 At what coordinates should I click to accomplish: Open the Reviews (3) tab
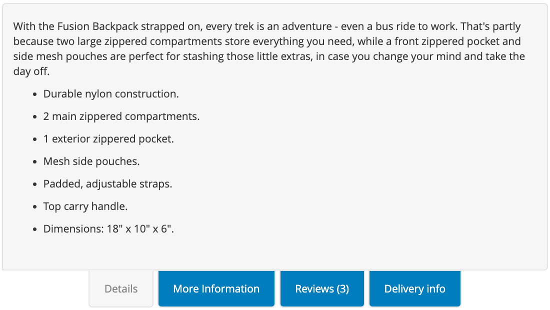click(x=322, y=288)
